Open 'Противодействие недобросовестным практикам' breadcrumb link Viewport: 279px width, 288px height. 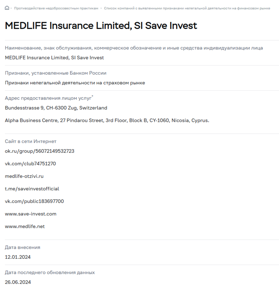[x=56, y=8]
